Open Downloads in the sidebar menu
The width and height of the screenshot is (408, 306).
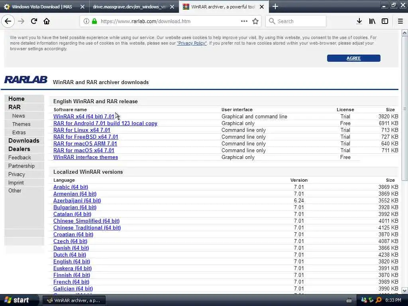pyautogui.click(x=24, y=141)
